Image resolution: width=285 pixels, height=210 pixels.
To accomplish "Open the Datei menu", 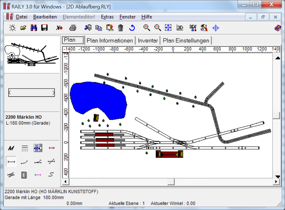I will pyautogui.click(x=21, y=17).
